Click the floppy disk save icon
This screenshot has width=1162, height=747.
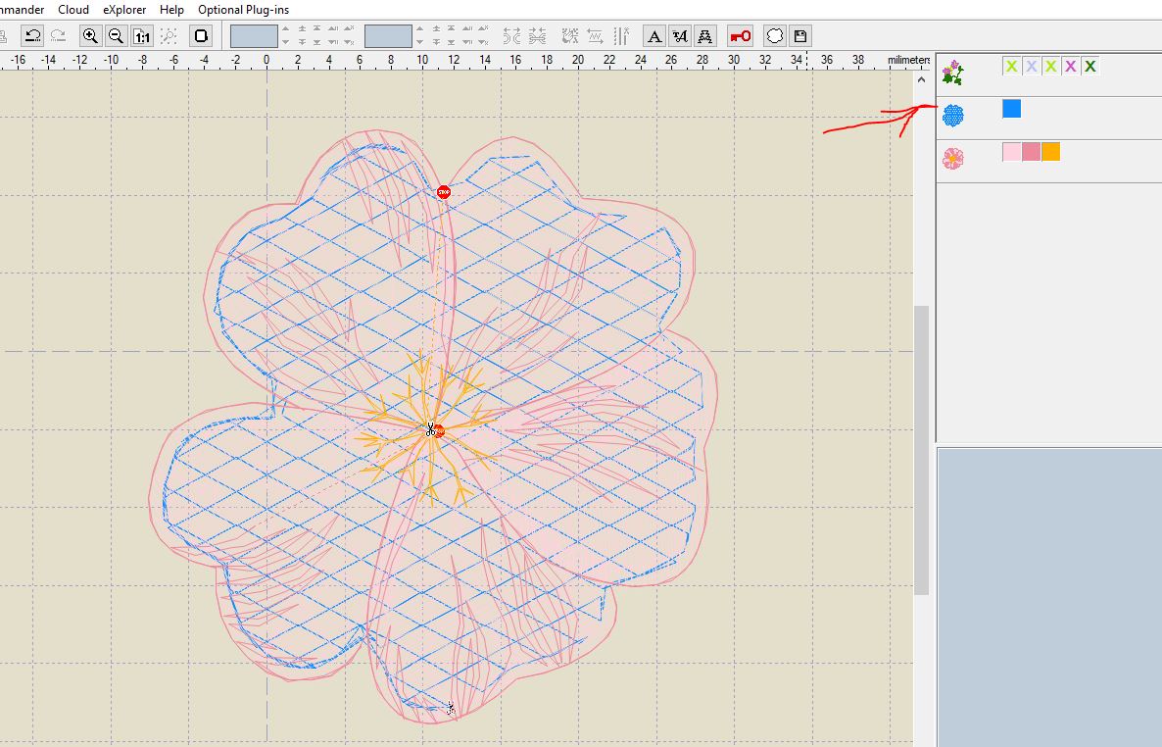[x=800, y=36]
